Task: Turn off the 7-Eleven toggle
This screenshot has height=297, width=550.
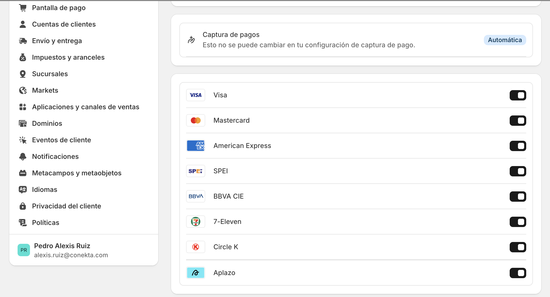Action: click(x=518, y=222)
